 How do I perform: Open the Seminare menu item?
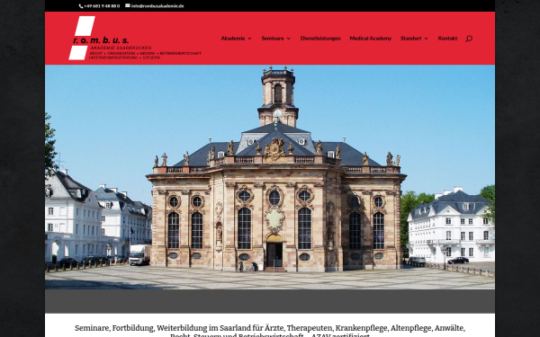273,38
